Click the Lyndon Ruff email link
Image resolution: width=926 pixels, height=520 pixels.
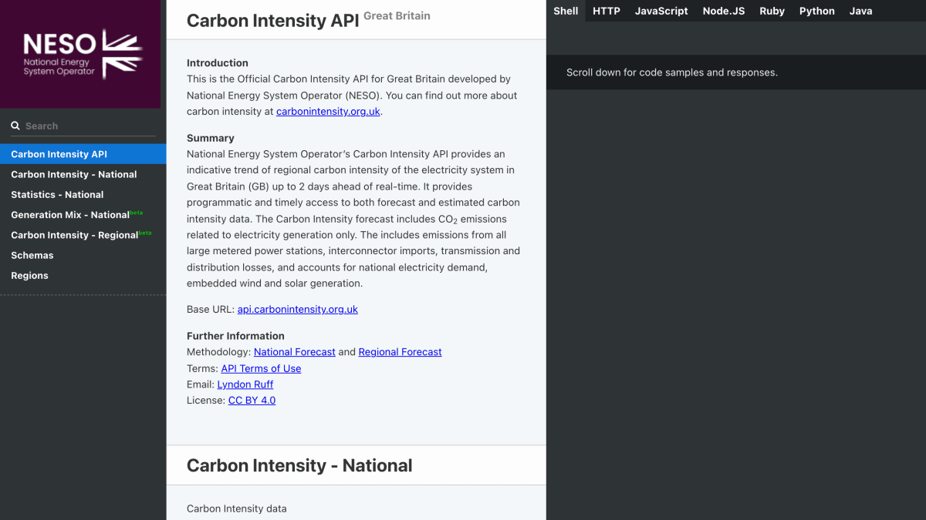click(245, 384)
